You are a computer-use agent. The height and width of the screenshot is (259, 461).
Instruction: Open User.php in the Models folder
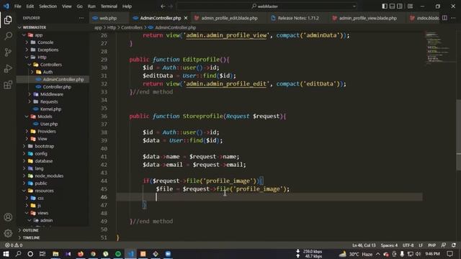[x=49, y=124]
